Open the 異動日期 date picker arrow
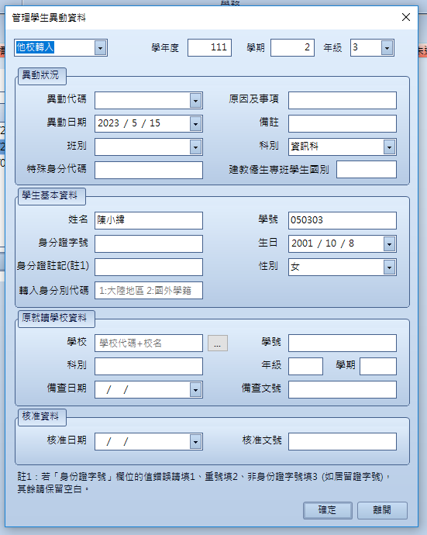 pos(195,124)
